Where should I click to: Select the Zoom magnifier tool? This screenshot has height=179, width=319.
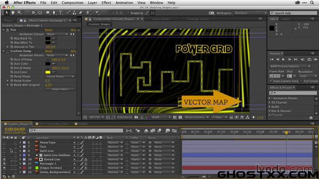(19, 13)
